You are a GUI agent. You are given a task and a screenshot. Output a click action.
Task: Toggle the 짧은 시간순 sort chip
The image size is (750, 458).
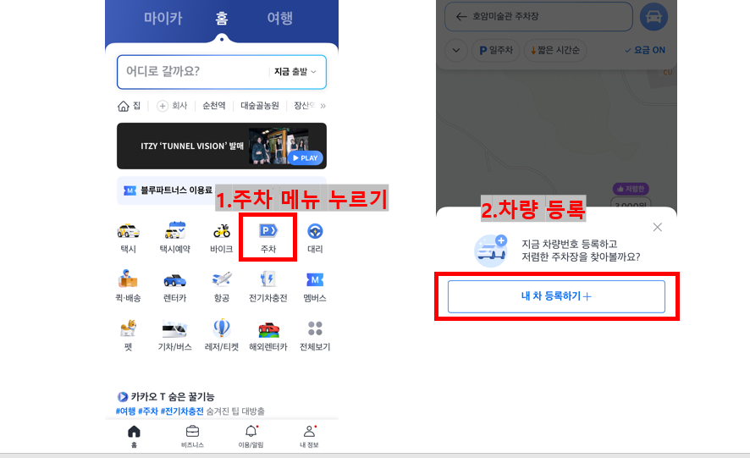click(x=554, y=51)
